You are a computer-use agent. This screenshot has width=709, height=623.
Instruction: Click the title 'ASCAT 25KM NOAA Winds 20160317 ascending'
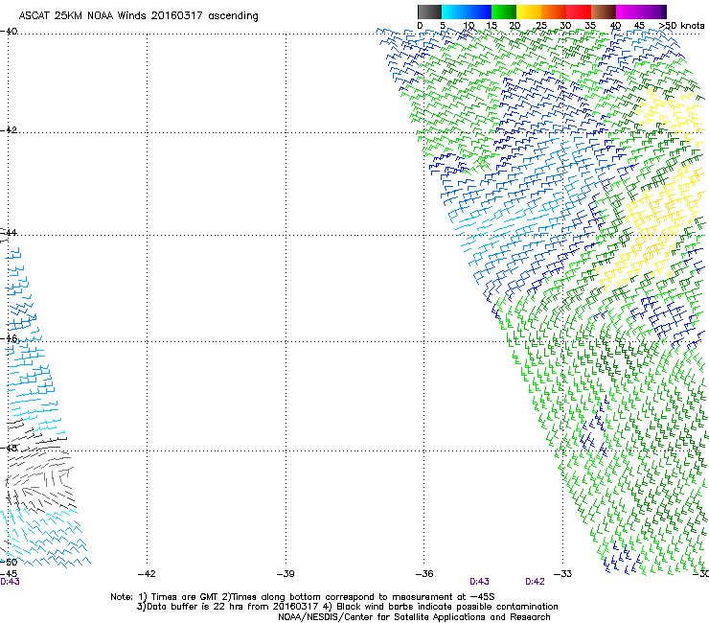138,16
